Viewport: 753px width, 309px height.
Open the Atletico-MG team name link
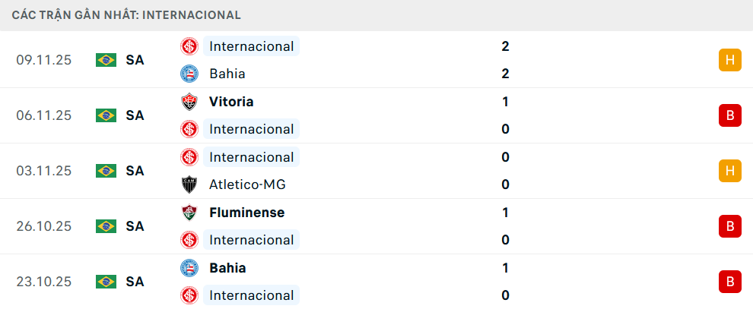click(x=247, y=184)
